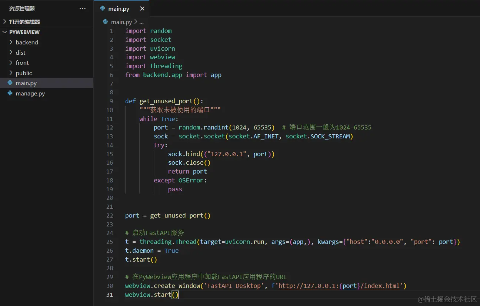Viewport: 480px width, 306px height.
Task: Click 'return port' on line 17
Action: [187, 172]
